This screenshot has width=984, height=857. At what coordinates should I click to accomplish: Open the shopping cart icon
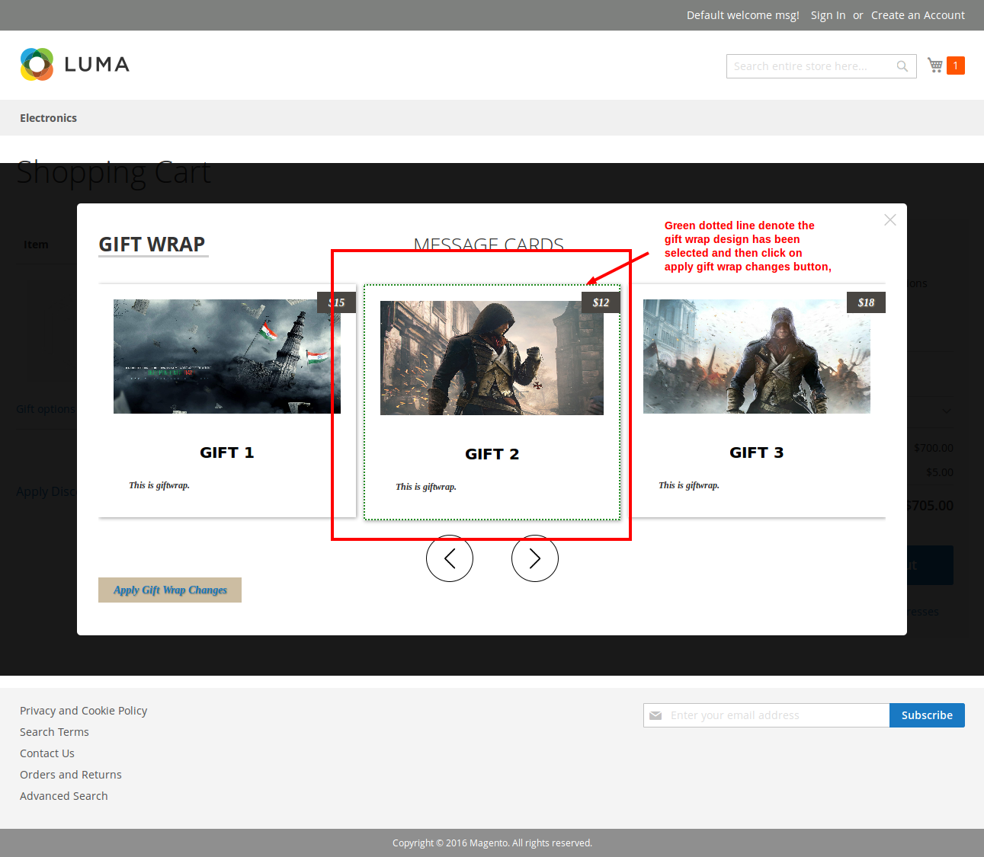click(x=935, y=66)
